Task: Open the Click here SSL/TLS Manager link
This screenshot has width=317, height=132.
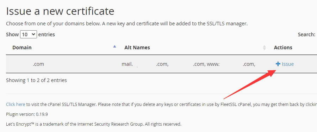Action: point(15,105)
